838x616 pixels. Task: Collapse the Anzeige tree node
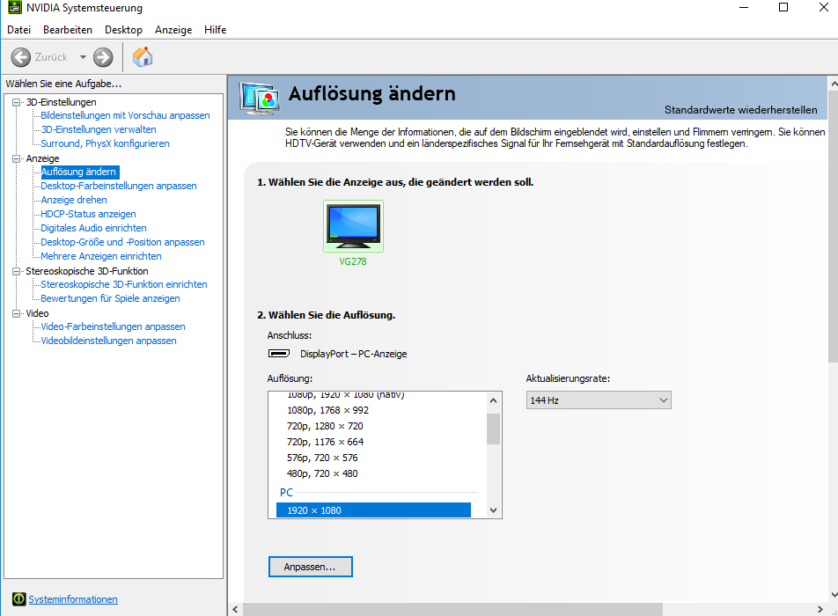17,158
